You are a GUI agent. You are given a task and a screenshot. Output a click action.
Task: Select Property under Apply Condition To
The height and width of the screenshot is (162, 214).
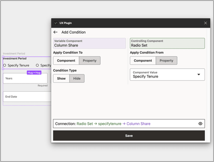pos(90,61)
